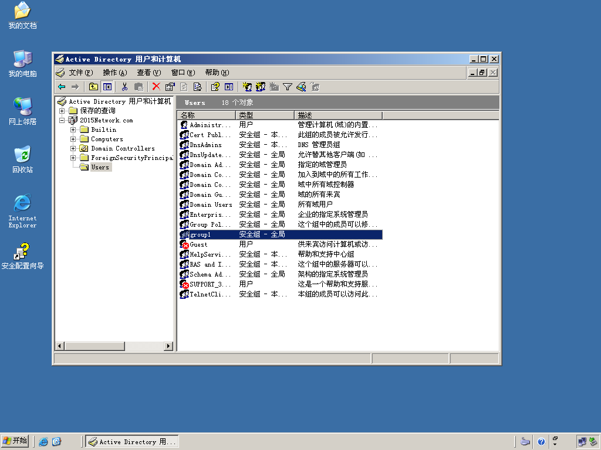Click the Export list toolbar icon
The width and height of the screenshot is (601, 450).
(197, 87)
